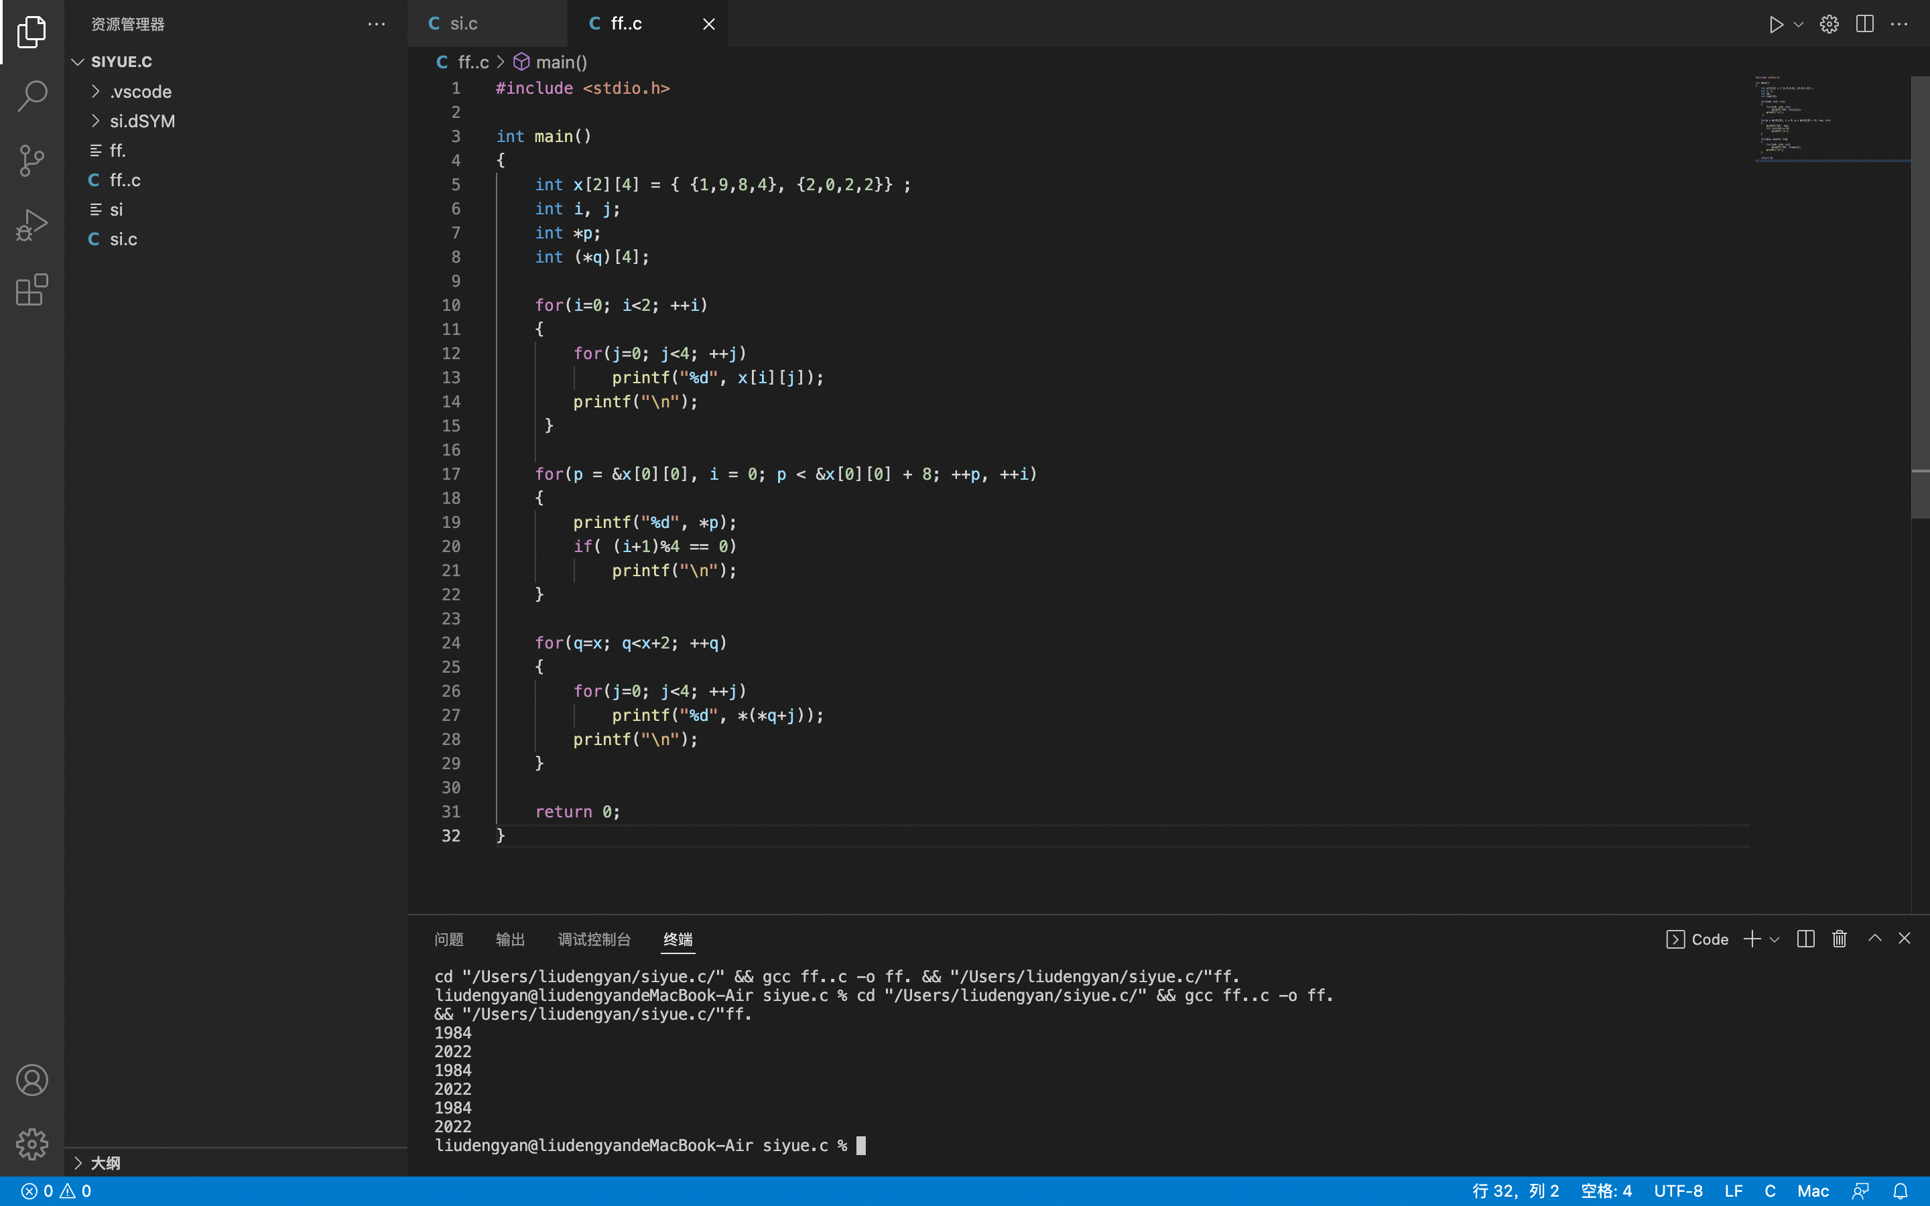Open the si.c file in explorer
The width and height of the screenshot is (1930, 1206).
coord(123,239)
